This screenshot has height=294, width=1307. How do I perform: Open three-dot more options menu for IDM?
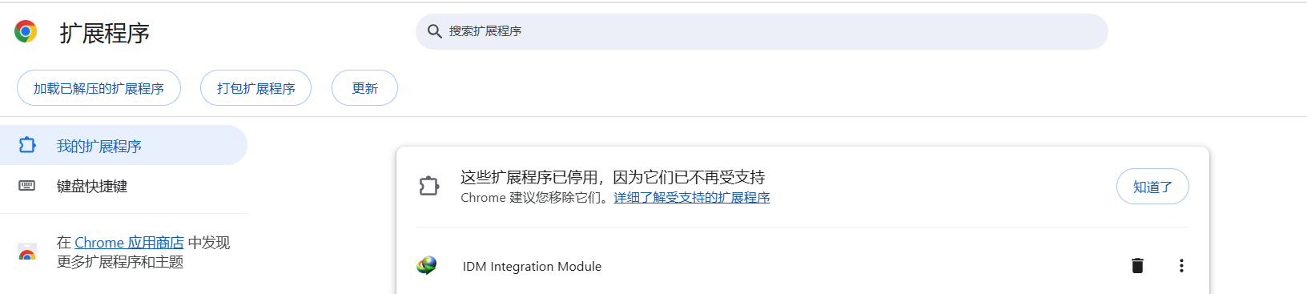(1181, 265)
